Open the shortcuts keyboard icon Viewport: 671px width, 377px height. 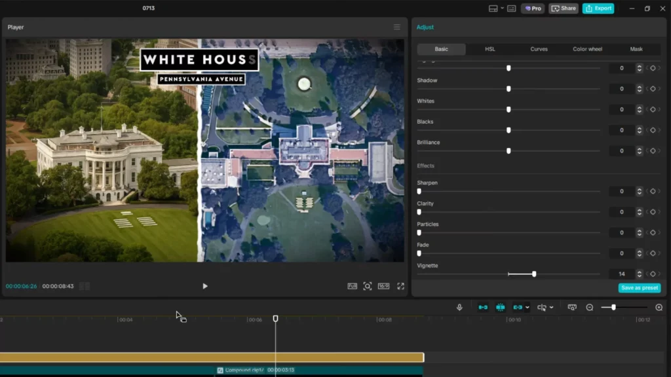pyautogui.click(x=511, y=9)
